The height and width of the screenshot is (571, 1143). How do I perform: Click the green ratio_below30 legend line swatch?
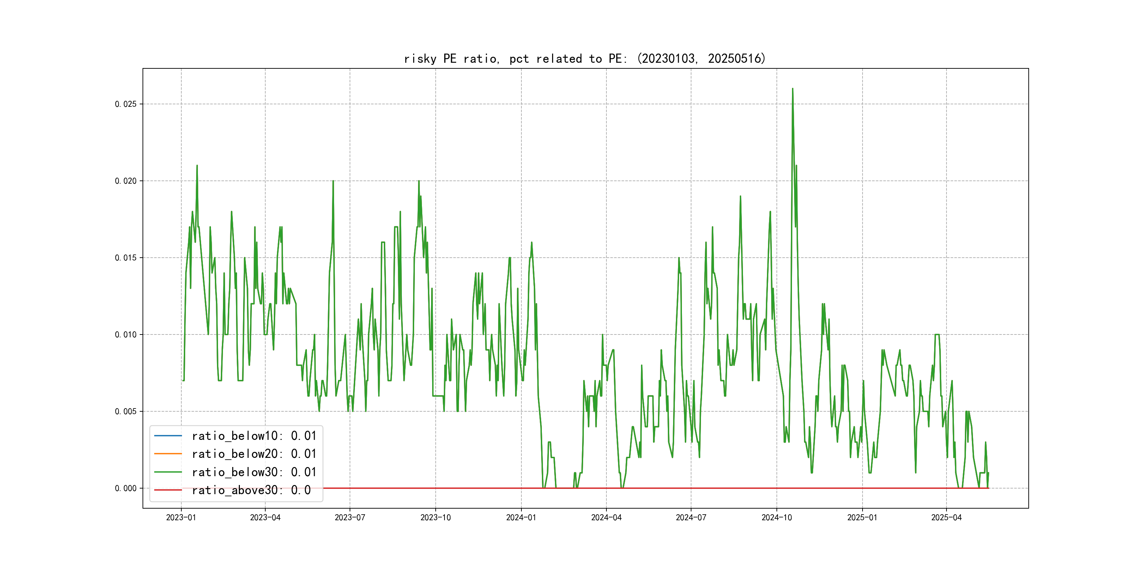pyautogui.click(x=168, y=472)
